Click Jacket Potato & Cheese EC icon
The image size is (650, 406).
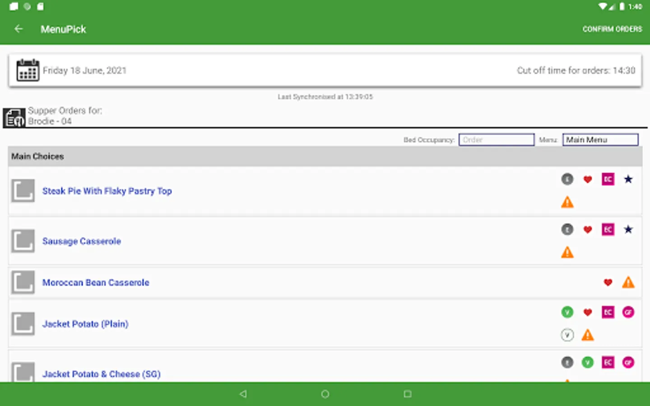pos(608,362)
